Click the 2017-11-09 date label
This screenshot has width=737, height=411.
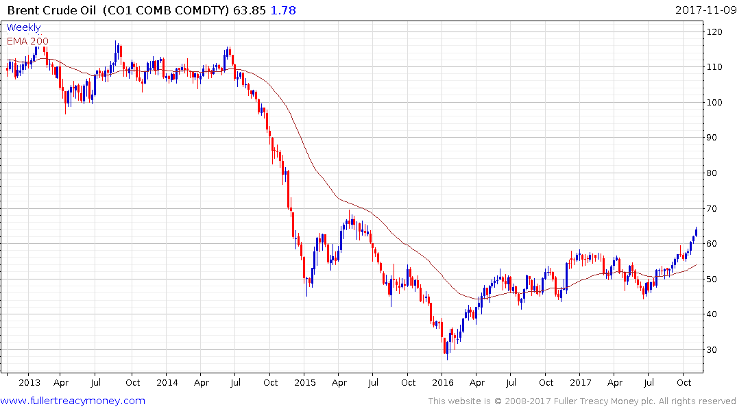coord(705,10)
